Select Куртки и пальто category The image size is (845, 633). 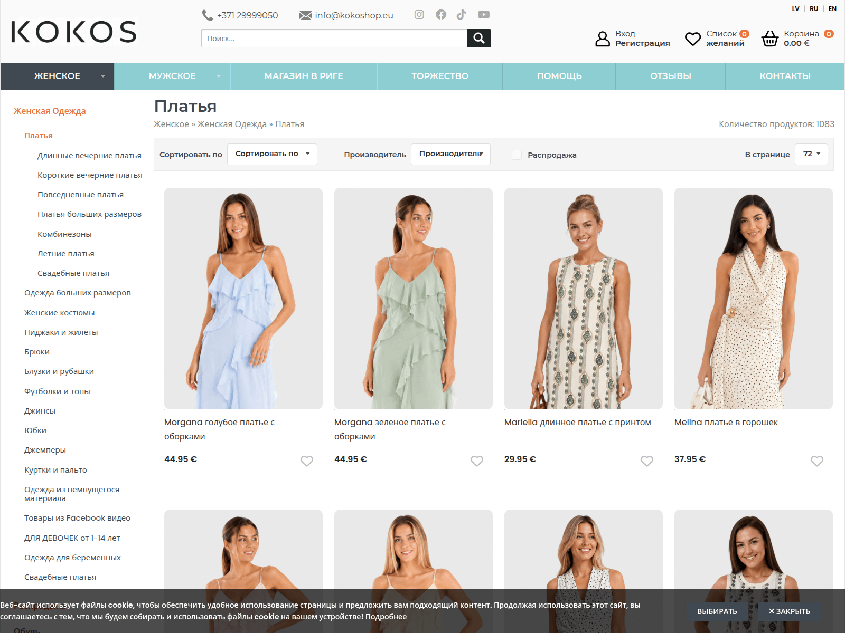(x=55, y=470)
